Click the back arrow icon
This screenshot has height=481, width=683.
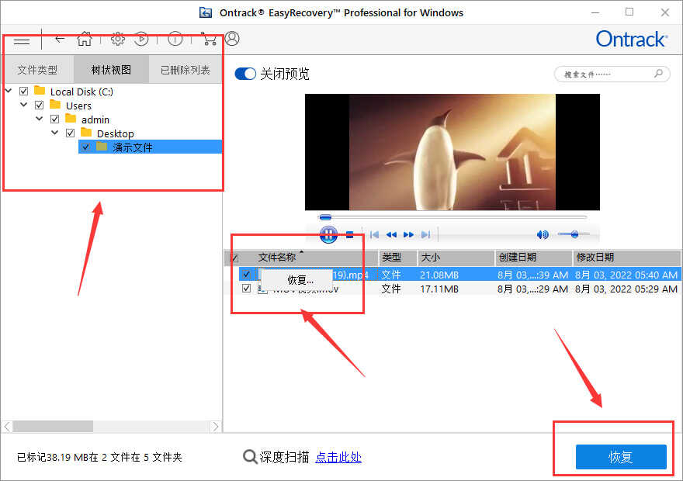pyautogui.click(x=60, y=39)
